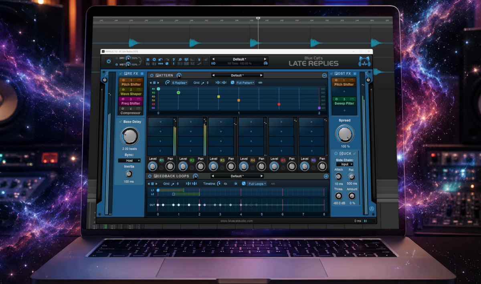Bypass the Pre FX Wave Shaper slot power
The image size is (481, 284).
pos(124,90)
